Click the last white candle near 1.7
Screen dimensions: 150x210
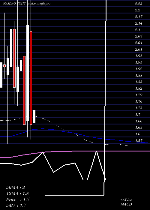tap(34, 116)
